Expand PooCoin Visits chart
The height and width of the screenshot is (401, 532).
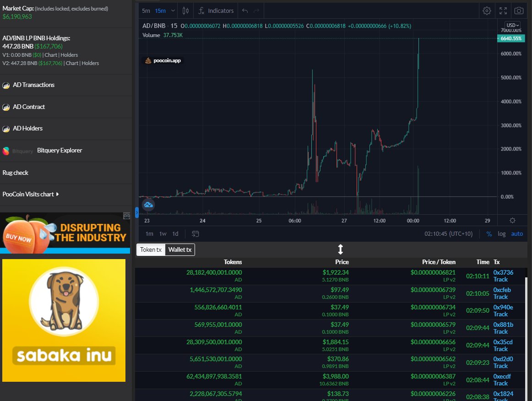31,195
